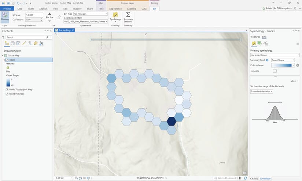Image resolution: width=302 pixels, height=181 pixels.
Task: Open the Appearance ribbon tab
Action: coord(115,9)
